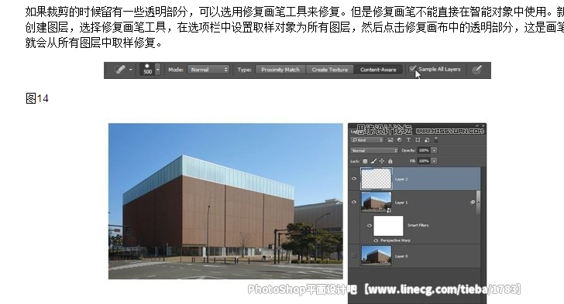The image size is (564, 304).
Task: Lock image pixels brush icon
Action: [x=373, y=161]
